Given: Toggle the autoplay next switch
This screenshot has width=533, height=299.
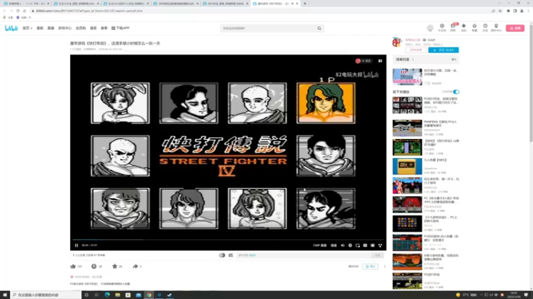Looking at the screenshot, I should 456,92.
